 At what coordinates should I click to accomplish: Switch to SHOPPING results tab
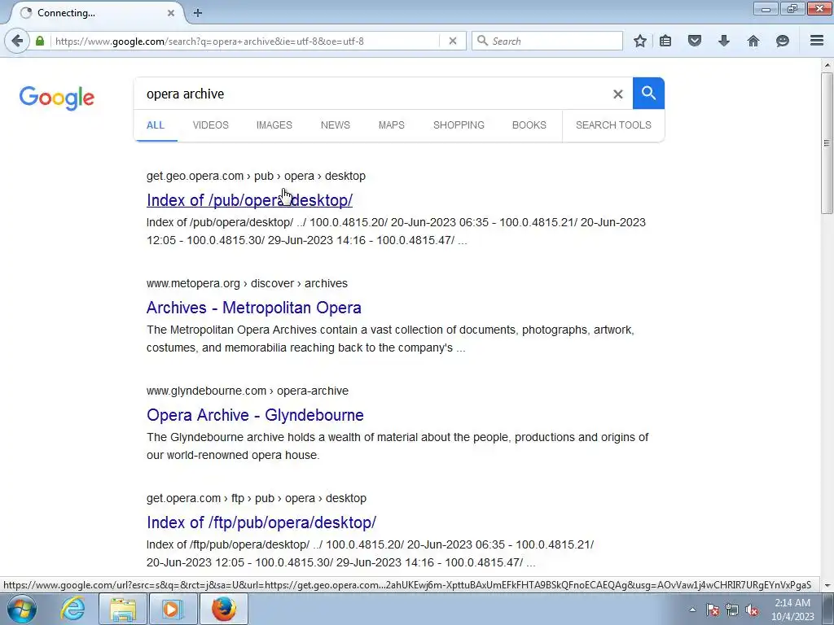coord(459,125)
